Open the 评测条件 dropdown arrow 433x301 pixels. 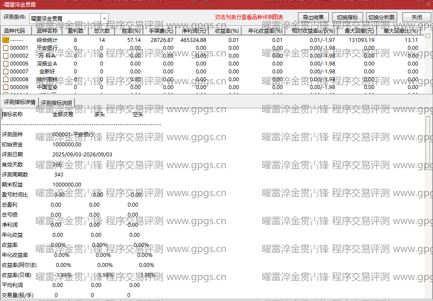pos(105,18)
